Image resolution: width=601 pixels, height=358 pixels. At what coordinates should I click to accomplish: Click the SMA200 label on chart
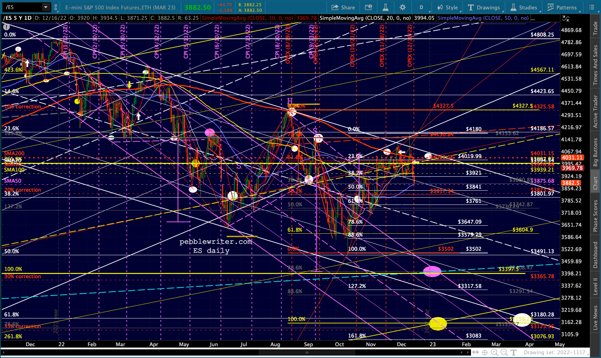pyautogui.click(x=14, y=153)
